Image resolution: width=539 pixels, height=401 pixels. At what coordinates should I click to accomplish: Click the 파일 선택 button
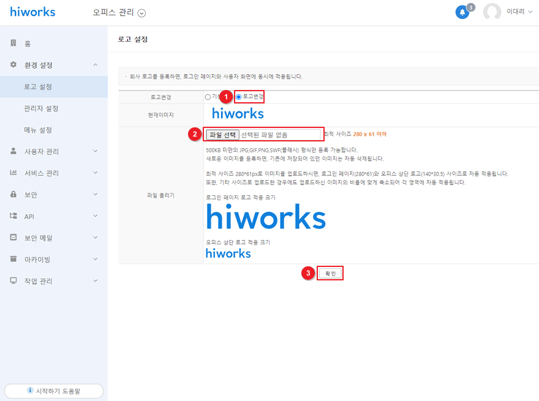coord(222,135)
